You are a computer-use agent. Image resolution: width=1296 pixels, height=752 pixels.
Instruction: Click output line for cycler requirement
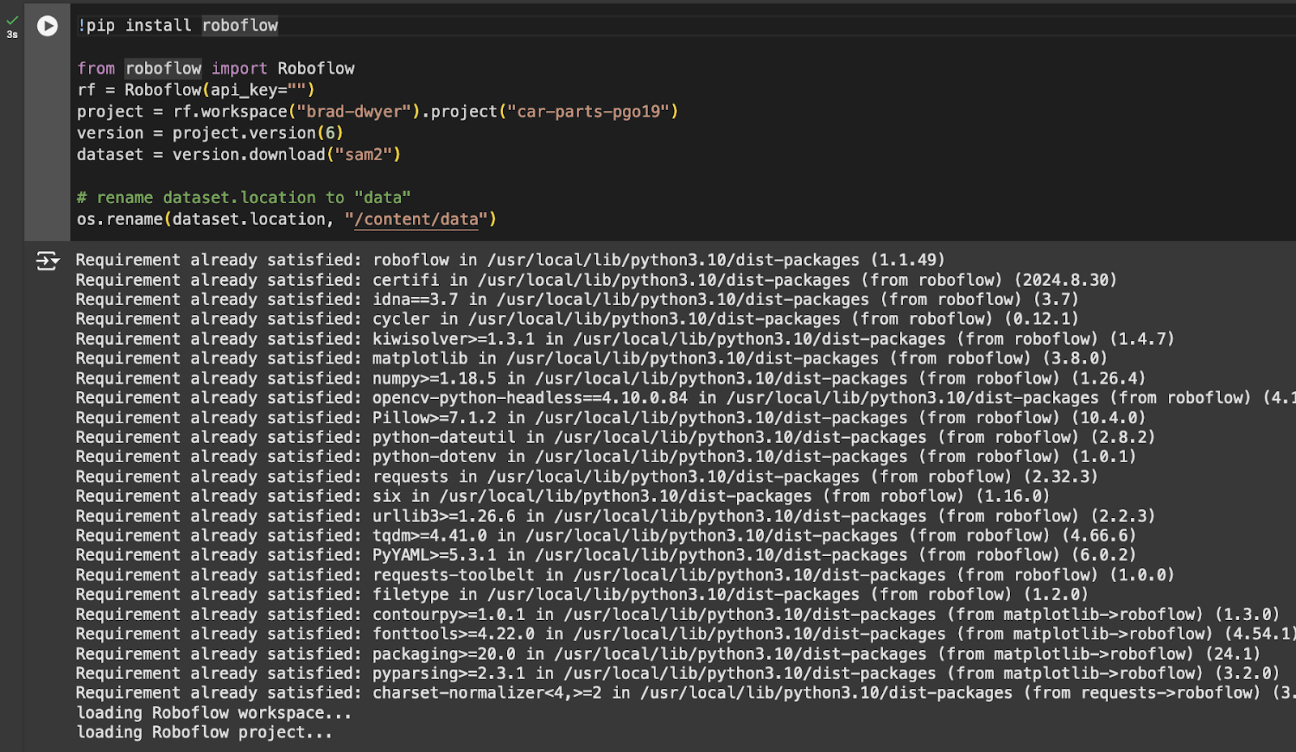[x=578, y=319]
